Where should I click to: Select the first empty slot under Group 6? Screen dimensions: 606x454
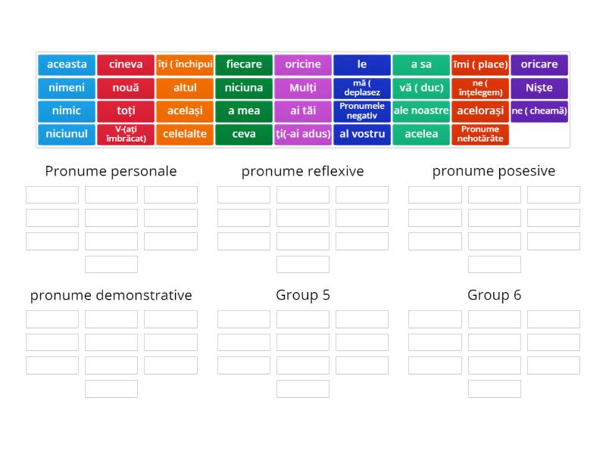[434, 319]
